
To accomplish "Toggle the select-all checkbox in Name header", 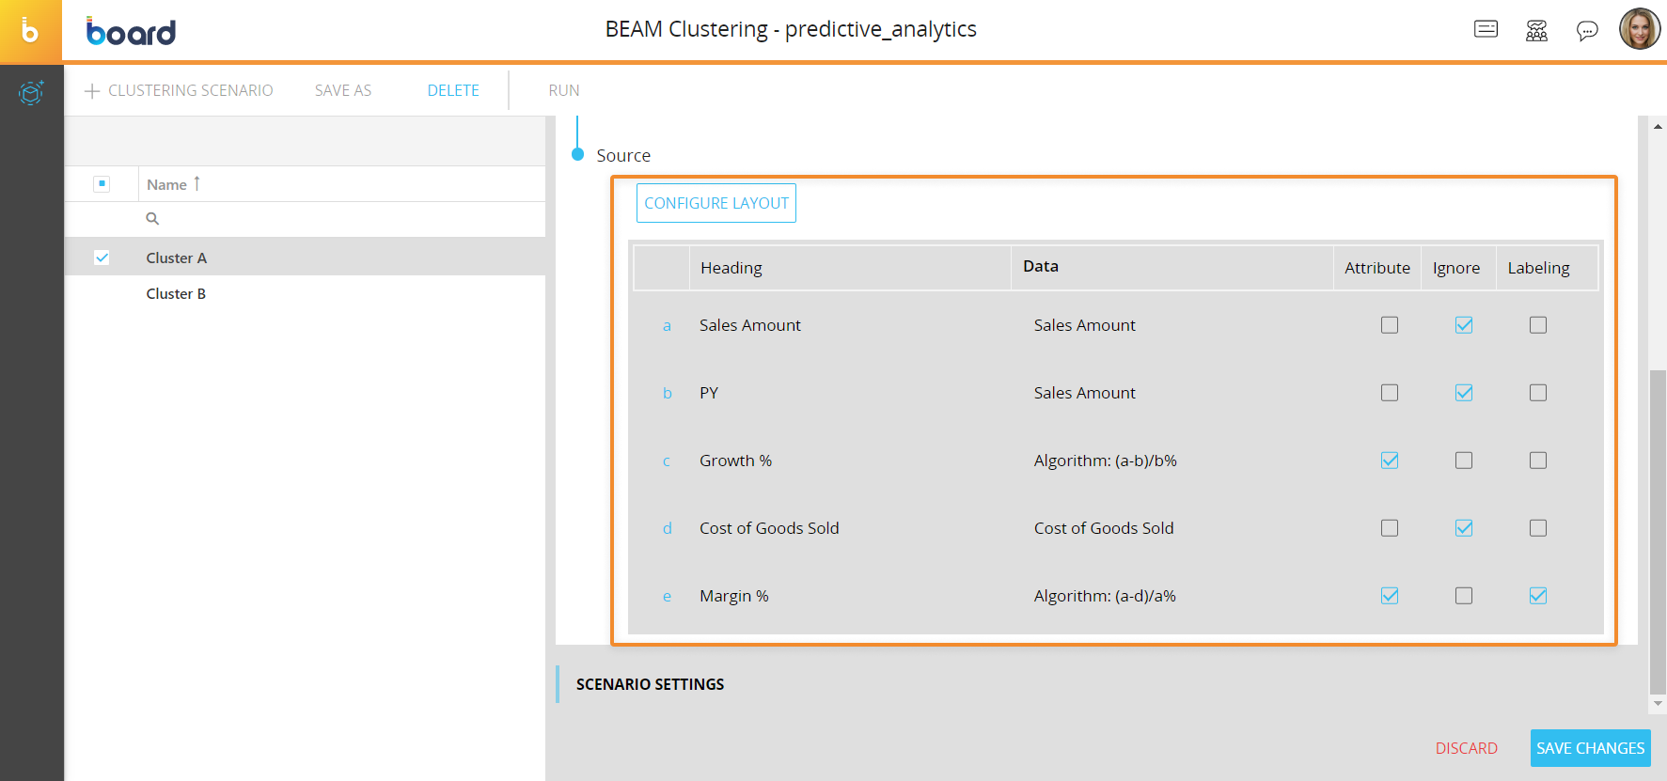I will point(102,184).
